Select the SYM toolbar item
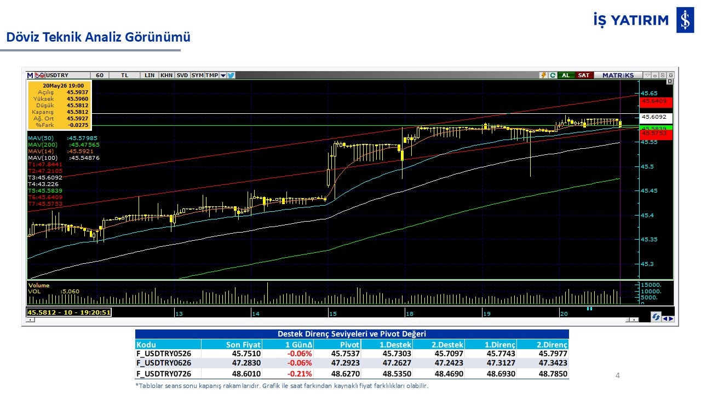 point(198,76)
